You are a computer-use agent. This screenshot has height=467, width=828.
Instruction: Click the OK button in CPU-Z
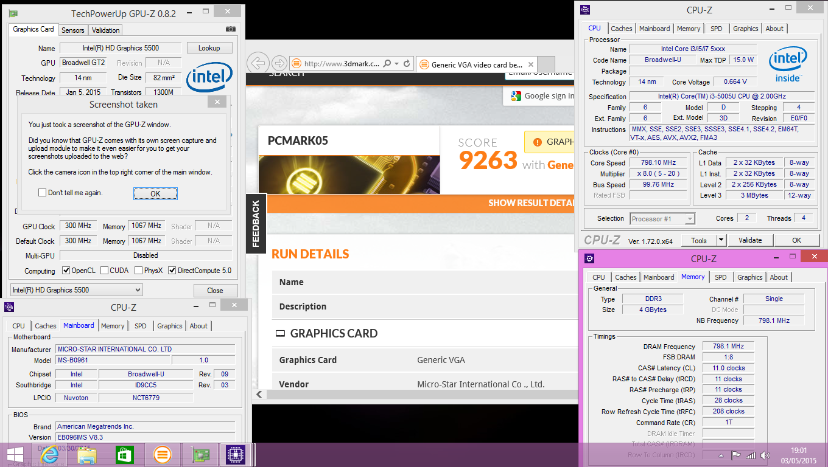click(796, 240)
